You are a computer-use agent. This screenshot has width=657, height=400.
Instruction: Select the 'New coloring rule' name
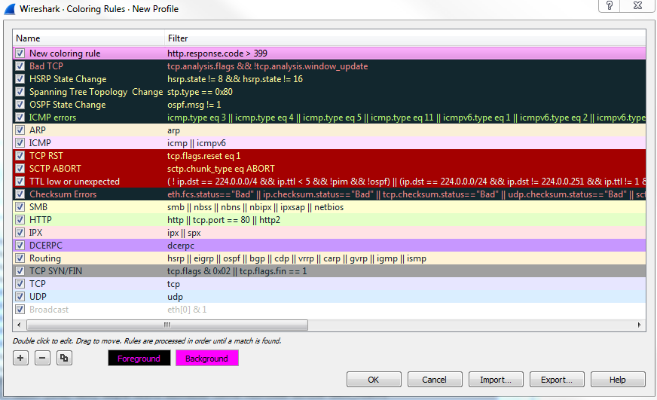pos(65,53)
